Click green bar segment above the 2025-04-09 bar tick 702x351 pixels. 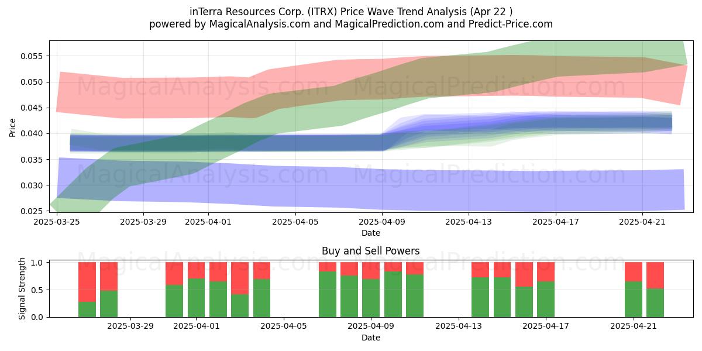click(371, 298)
